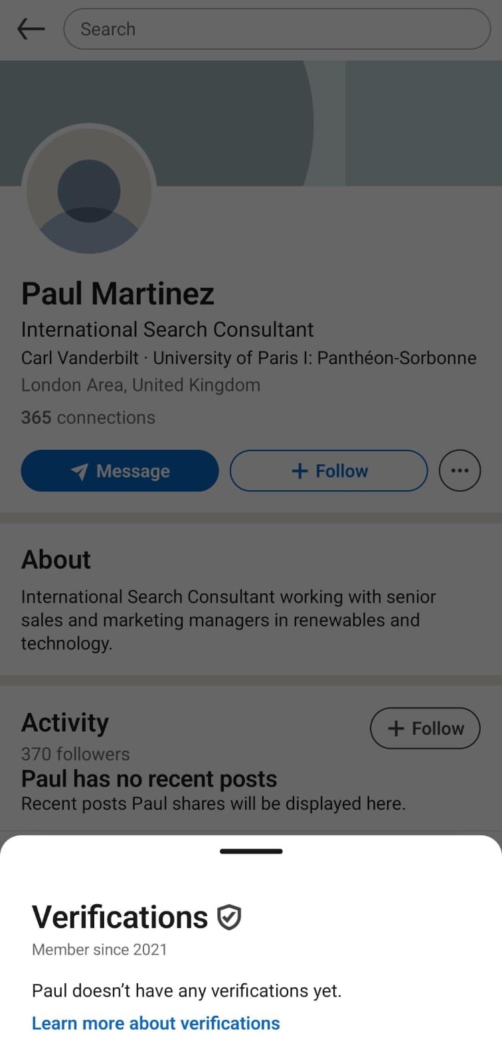Open Paul Martinez's profile photo
Image resolution: width=502 pixels, height=1063 pixels.
pyautogui.click(x=89, y=191)
